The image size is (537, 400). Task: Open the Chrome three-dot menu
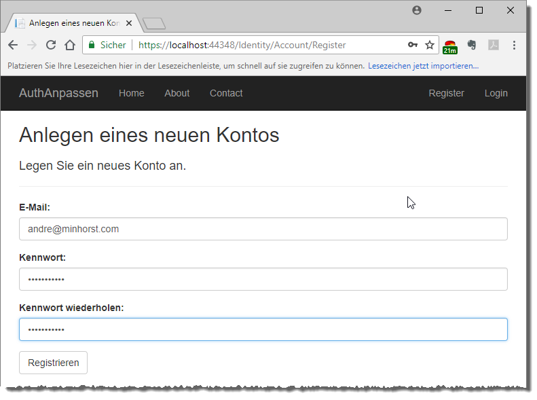[514, 46]
